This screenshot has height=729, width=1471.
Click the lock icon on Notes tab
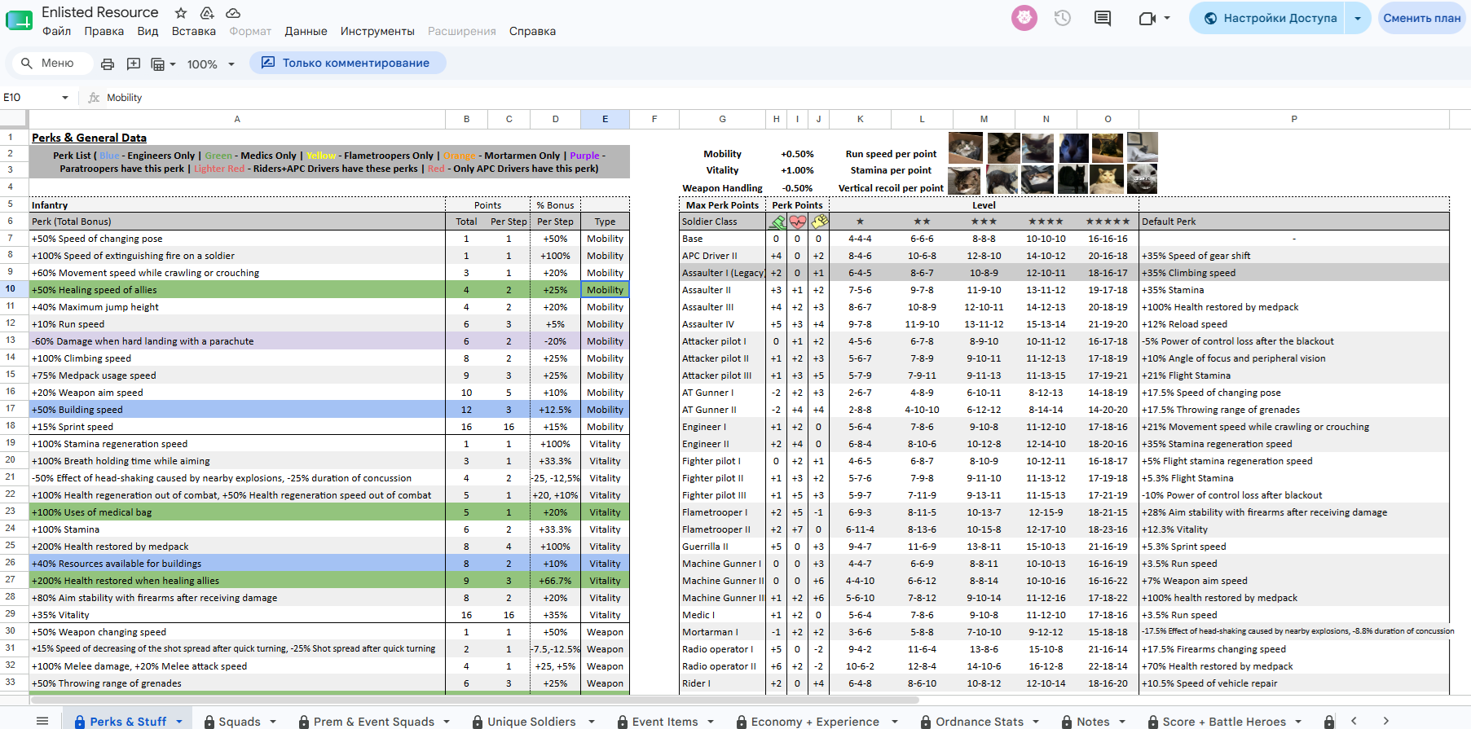point(1068,722)
